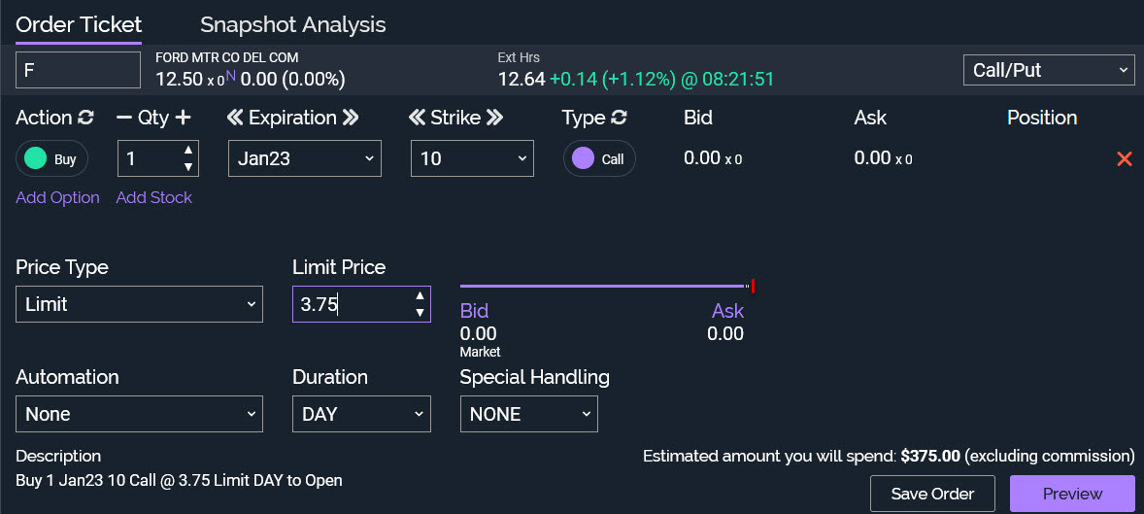This screenshot has width=1144, height=514.
Task: Open the Jan23 expiration dropdown
Action: 305,158
